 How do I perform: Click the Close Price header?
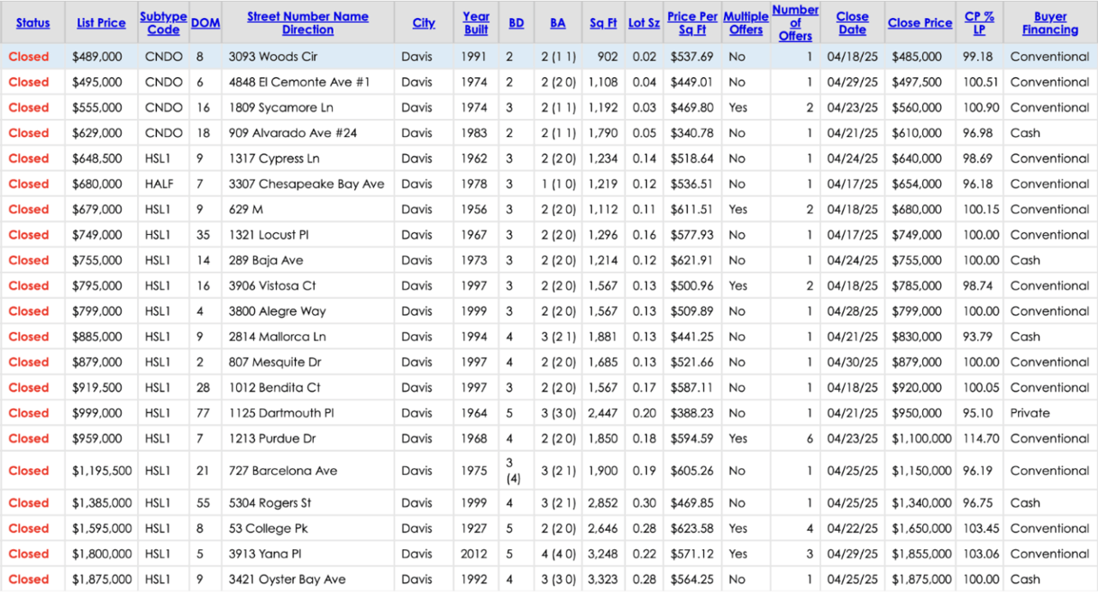click(x=920, y=23)
